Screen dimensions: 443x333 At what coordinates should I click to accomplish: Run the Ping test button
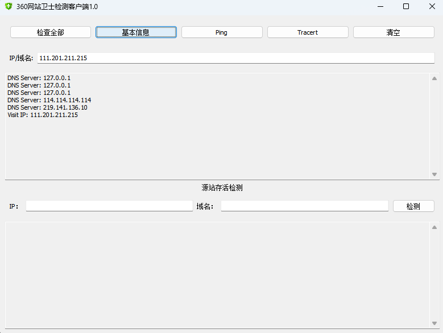tap(222, 32)
